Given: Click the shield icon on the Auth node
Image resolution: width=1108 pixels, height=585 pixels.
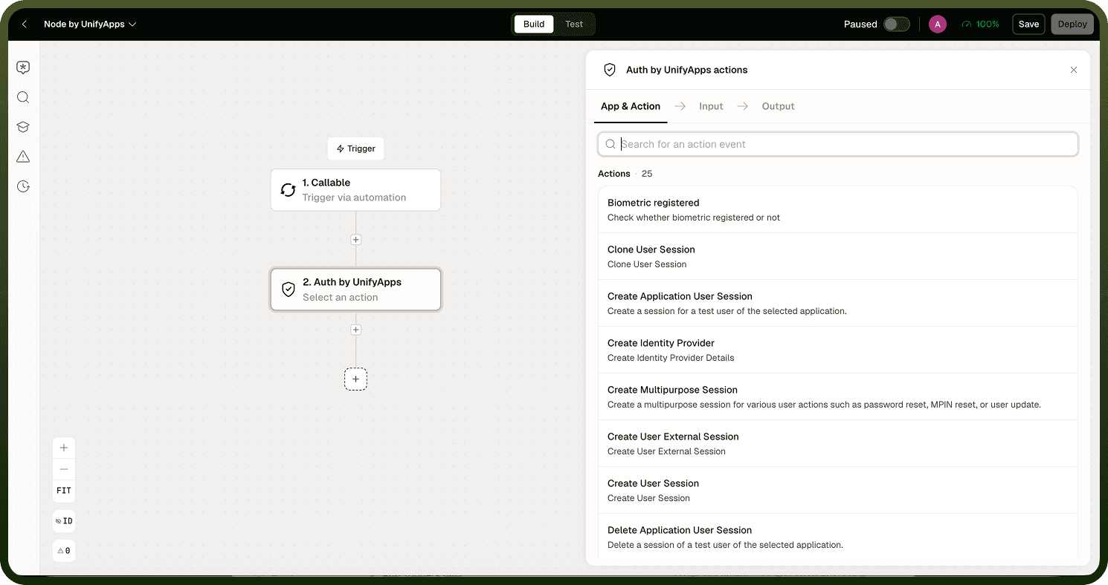Looking at the screenshot, I should coord(289,290).
